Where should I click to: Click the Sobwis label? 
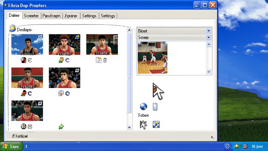click(143, 115)
